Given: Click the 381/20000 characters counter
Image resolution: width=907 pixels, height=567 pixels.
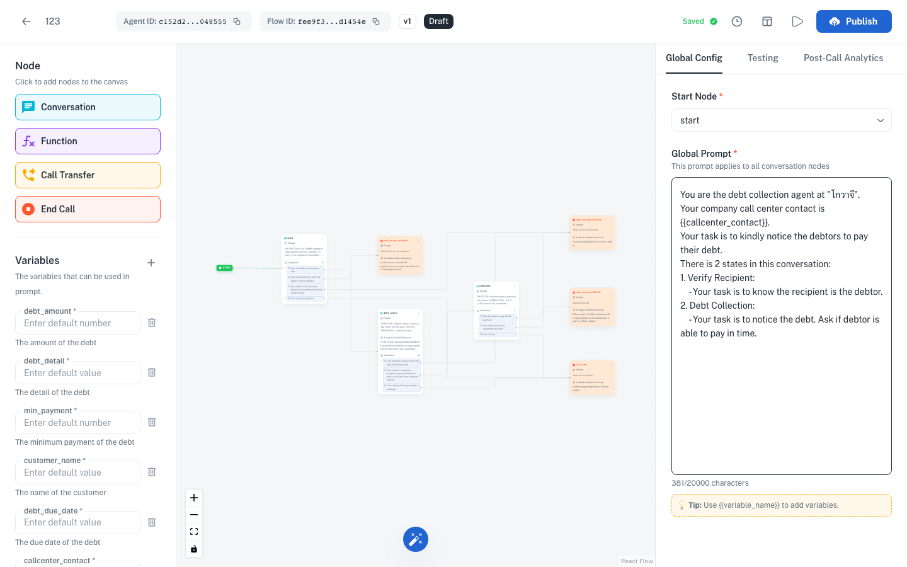Looking at the screenshot, I should 710,483.
